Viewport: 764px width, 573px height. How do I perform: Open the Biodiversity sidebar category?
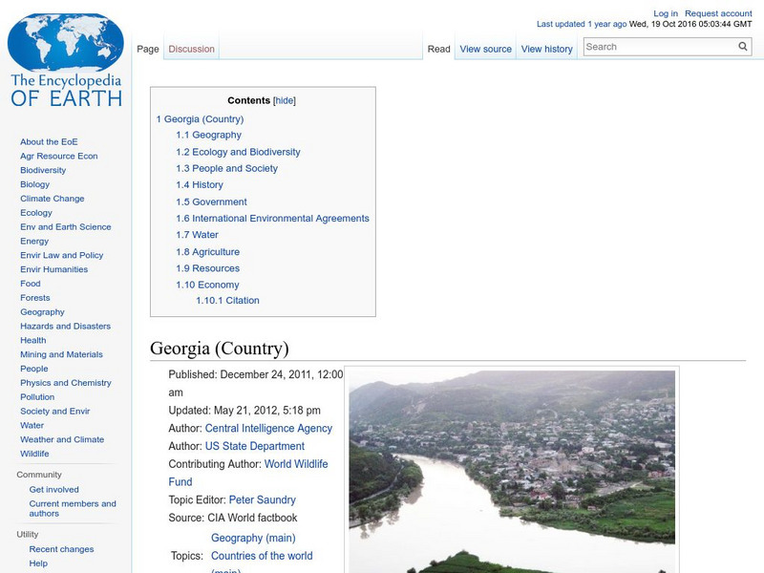tap(42, 169)
